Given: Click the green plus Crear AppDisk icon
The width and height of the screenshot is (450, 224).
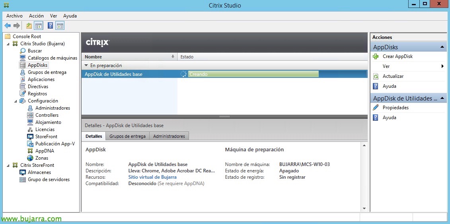Looking at the screenshot, I should click(x=376, y=56).
